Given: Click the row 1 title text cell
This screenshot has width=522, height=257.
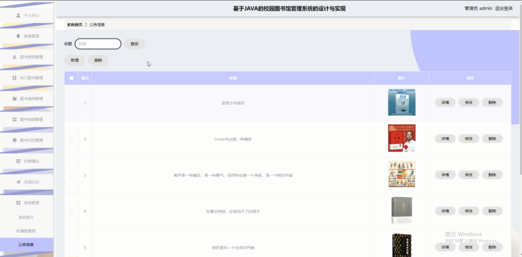Looking at the screenshot, I should pos(233,104).
